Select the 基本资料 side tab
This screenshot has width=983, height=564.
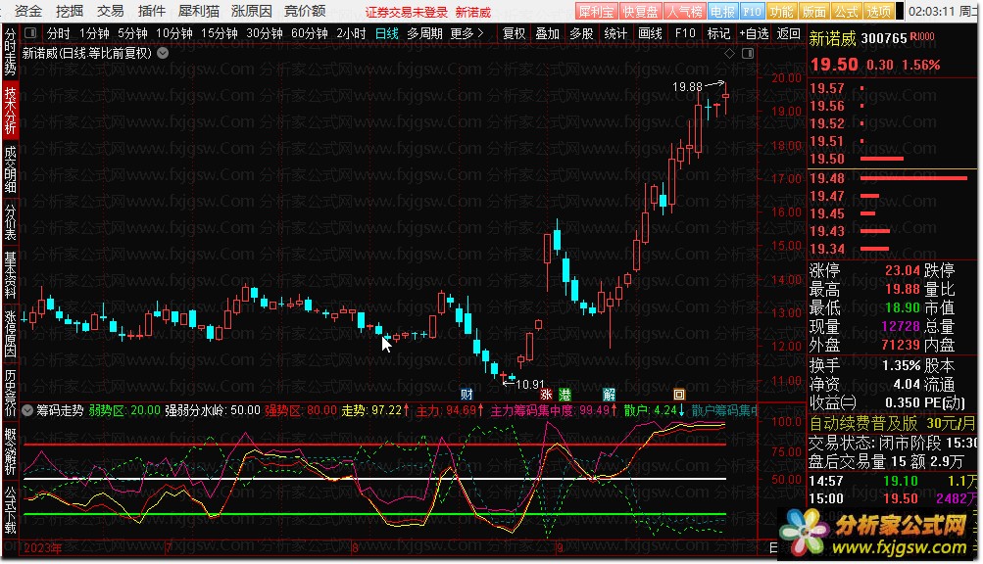point(10,274)
